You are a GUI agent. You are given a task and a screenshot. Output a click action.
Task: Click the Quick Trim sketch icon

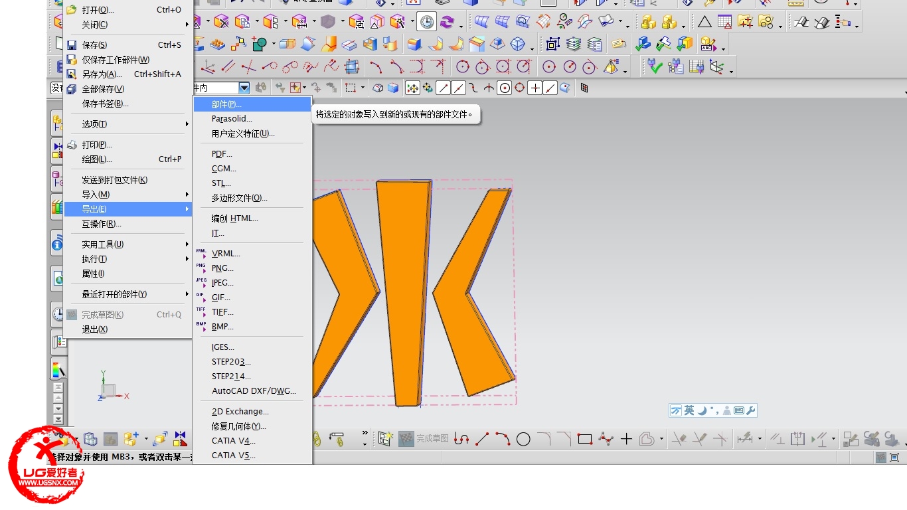(x=679, y=438)
